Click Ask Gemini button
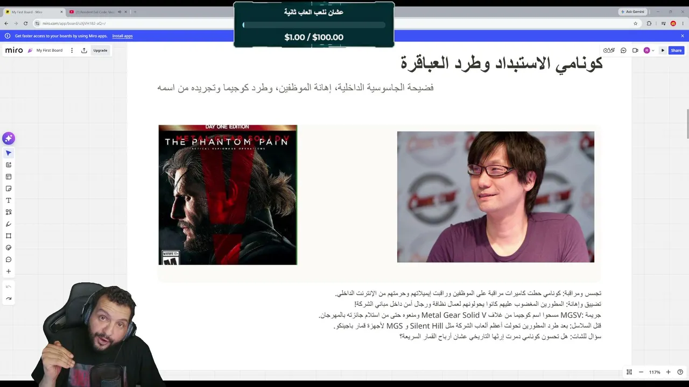Viewport: 689px width, 387px height. 633,12
